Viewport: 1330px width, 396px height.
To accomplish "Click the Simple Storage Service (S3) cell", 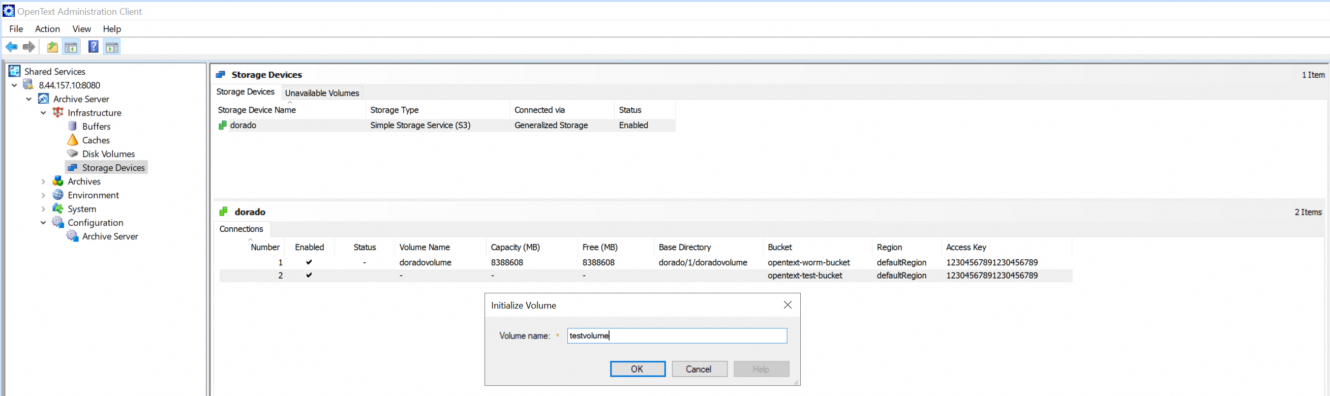I will coord(420,125).
